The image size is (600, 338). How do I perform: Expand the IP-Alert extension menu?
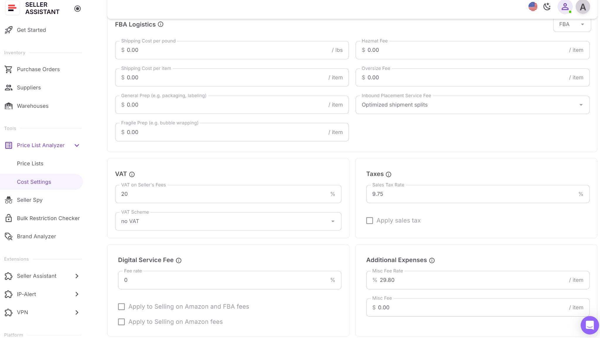(77, 294)
